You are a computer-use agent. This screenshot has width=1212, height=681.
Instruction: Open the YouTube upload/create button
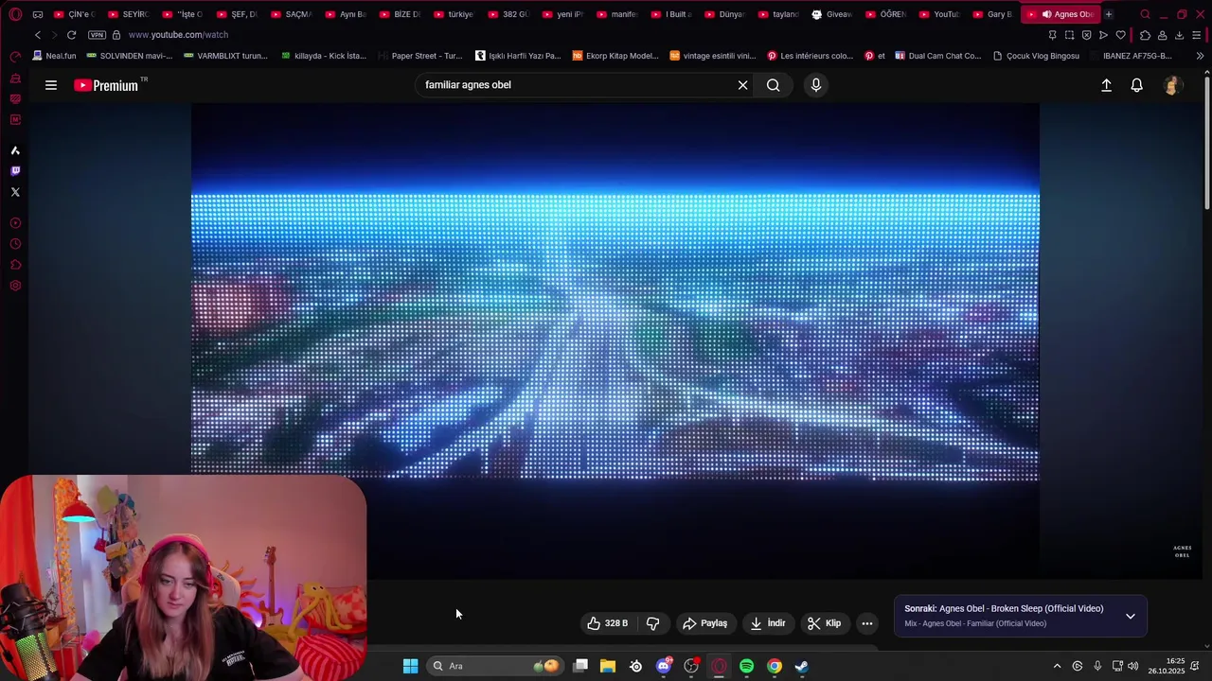pos(1106,85)
